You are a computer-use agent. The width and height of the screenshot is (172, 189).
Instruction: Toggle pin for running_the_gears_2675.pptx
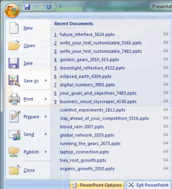click(165, 143)
